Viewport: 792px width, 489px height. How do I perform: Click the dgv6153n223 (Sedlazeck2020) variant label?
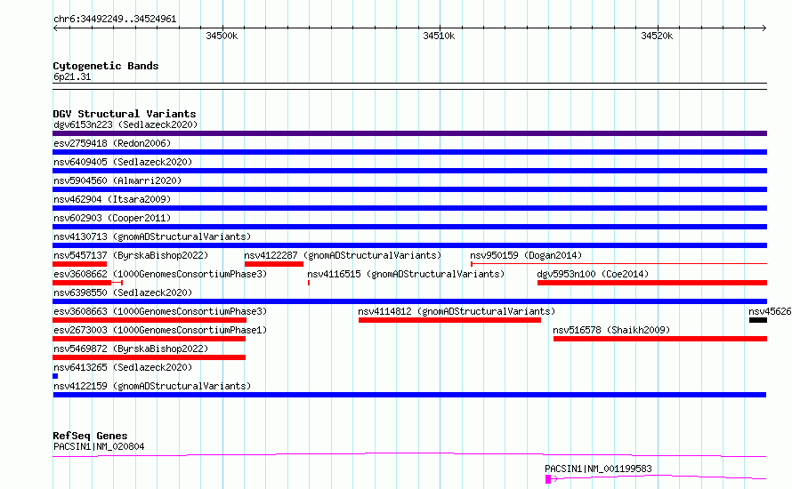(x=125, y=124)
